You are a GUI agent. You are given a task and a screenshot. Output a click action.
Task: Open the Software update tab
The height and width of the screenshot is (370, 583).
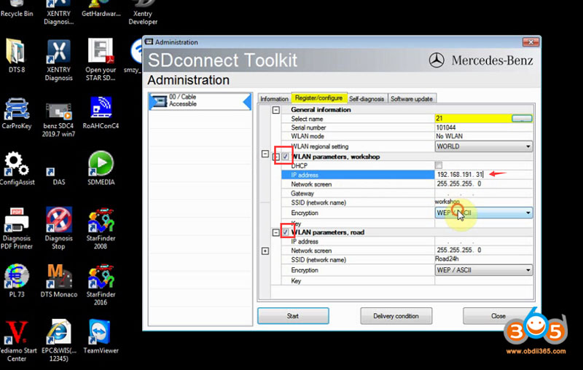coord(412,99)
